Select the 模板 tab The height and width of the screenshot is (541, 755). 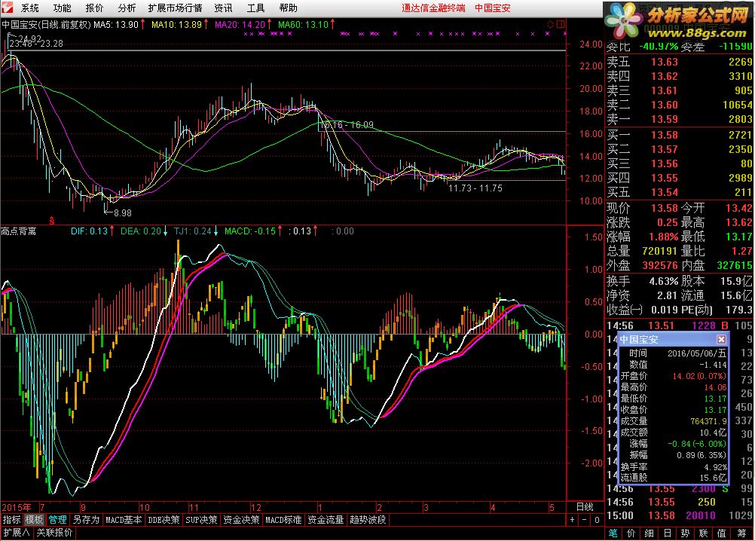pos(34,520)
